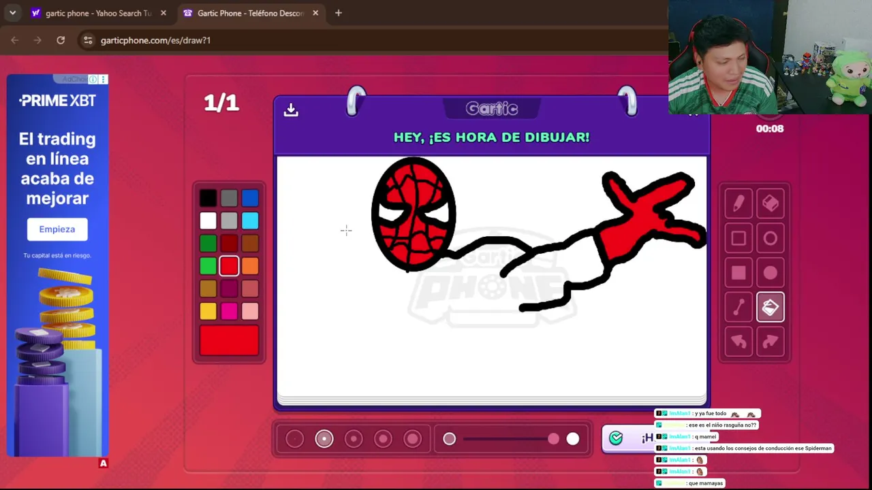This screenshot has height=490, width=872.
Task: Pick the orange color swatch
Action: 250,266
